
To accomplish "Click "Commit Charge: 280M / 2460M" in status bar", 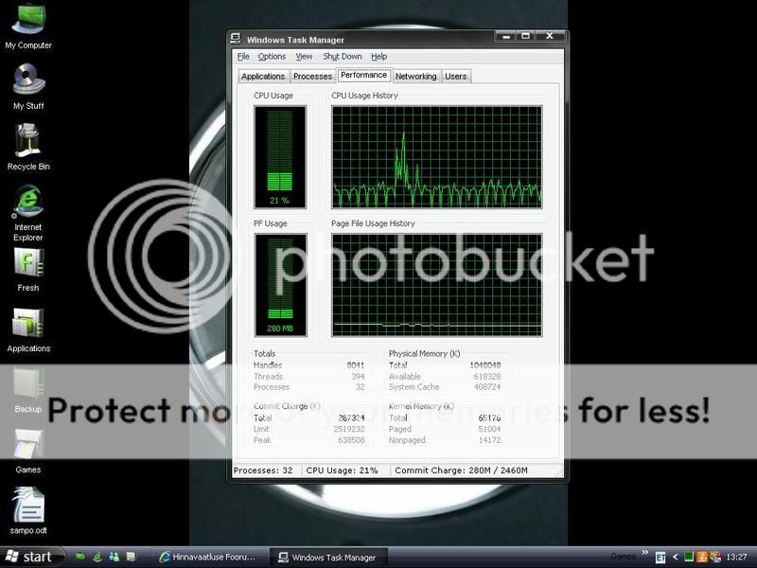I will (462, 470).
